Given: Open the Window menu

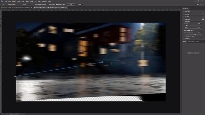Looking at the screenshot, I should pos(44,1).
